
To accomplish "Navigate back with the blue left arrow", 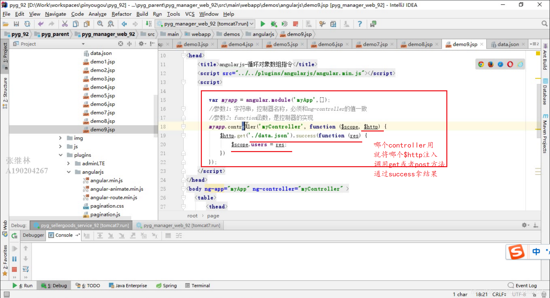I will pos(124,24).
